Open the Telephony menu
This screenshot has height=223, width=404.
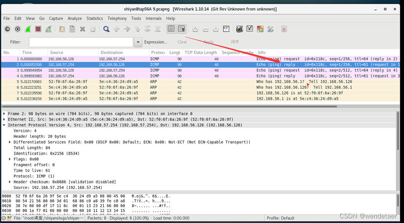click(117, 19)
